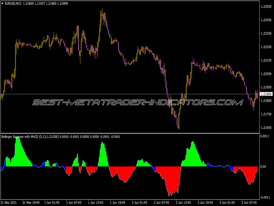Select the 1.22250 price level label
The height and width of the screenshot is (206, 274).
click(266, 47)
